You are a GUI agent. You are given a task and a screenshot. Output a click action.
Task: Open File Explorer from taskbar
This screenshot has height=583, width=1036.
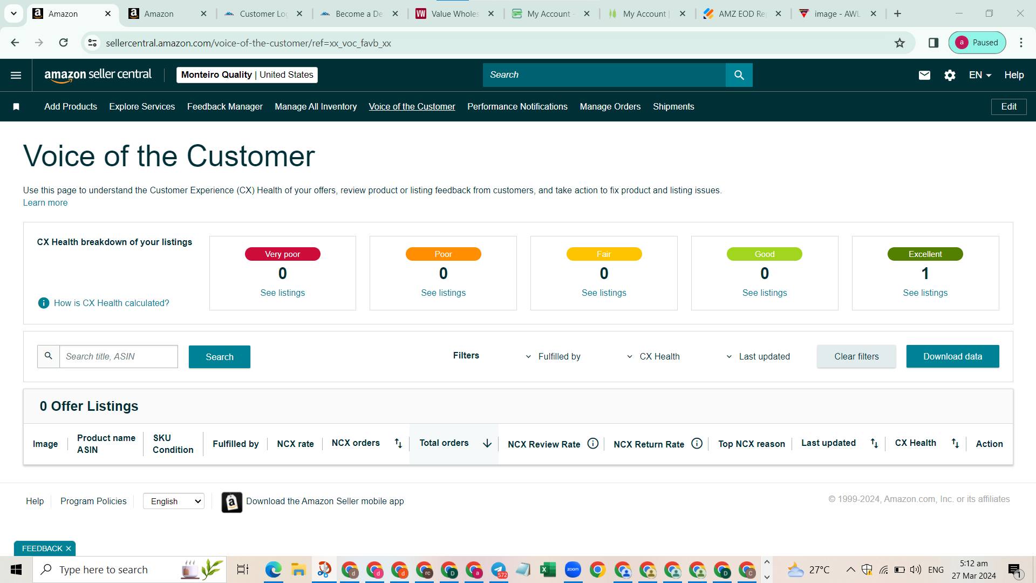click(x=298, y=570)
